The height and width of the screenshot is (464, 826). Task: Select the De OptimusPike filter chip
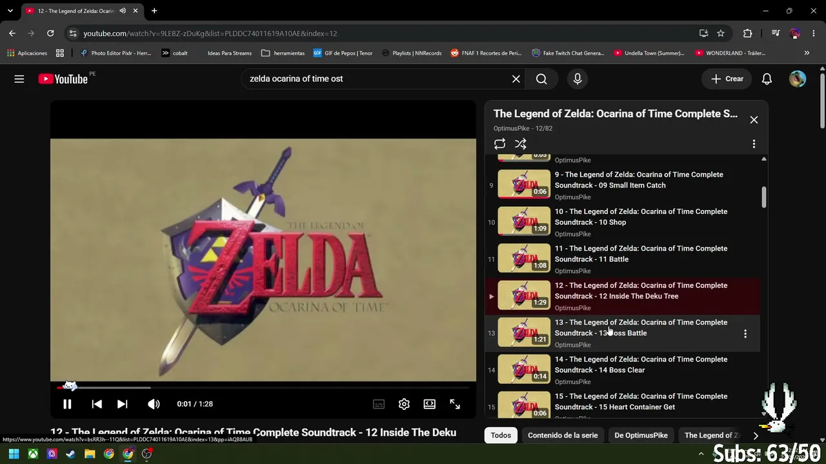[x=641, y=435]
